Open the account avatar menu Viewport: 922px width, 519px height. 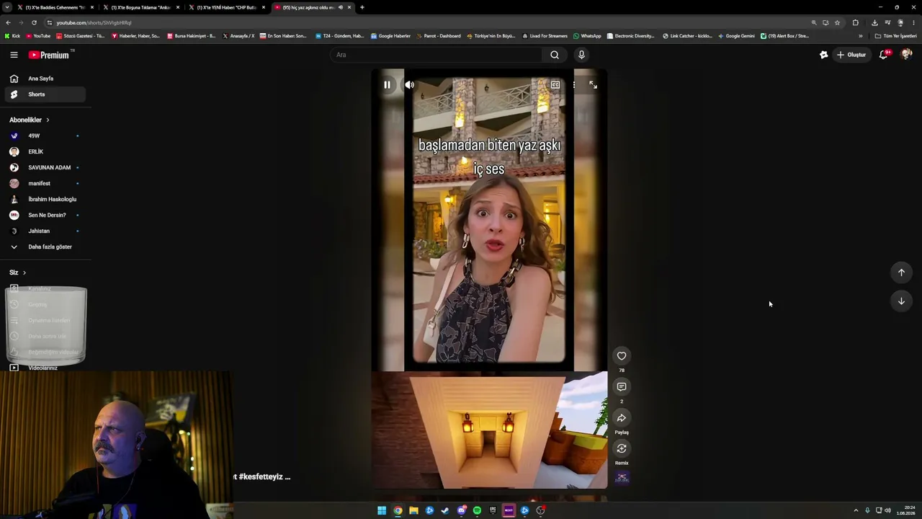(x=906, y=55)
